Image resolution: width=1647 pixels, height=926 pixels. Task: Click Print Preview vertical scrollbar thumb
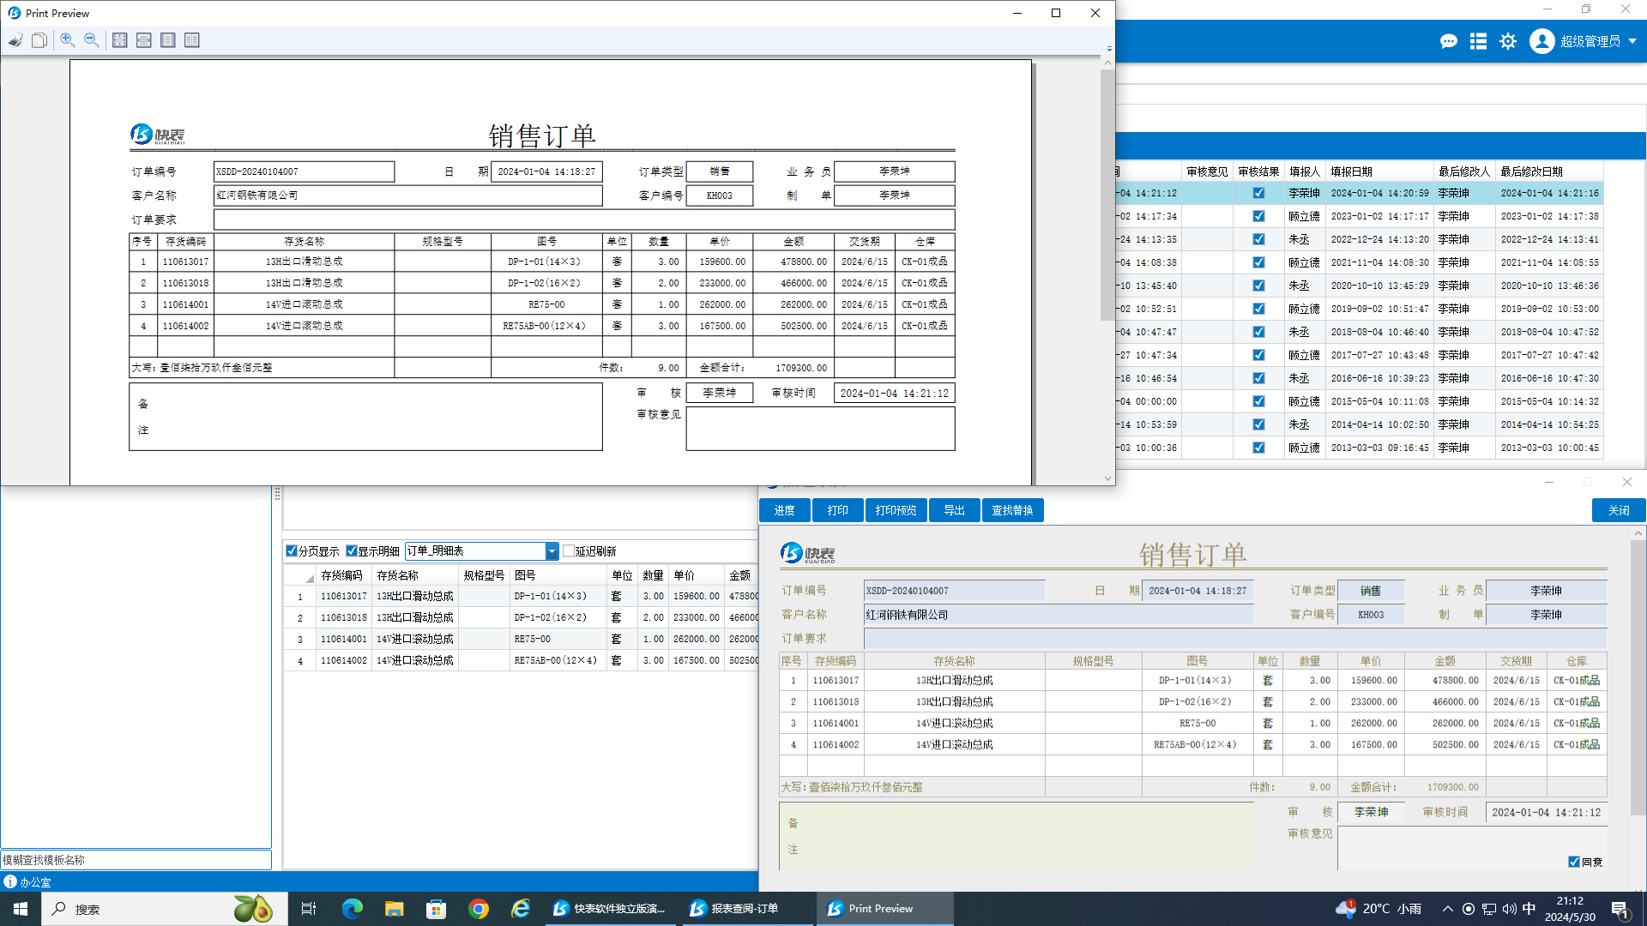[x=1107, y=195]
